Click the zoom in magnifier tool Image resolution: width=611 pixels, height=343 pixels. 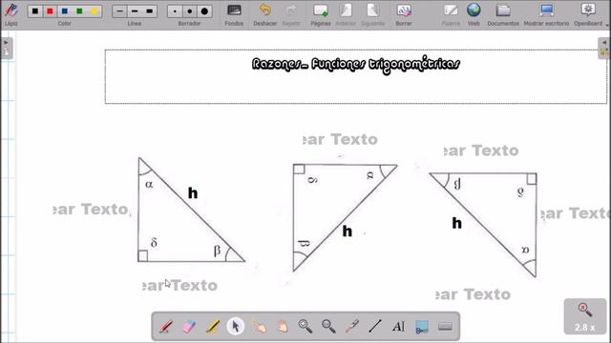click(305, 326)
